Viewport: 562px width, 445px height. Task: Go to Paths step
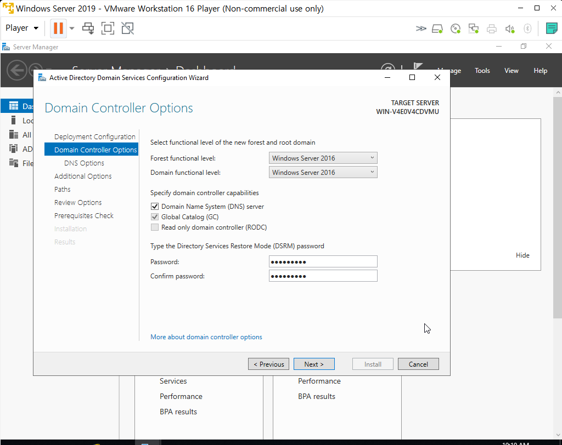click(63, 190)
